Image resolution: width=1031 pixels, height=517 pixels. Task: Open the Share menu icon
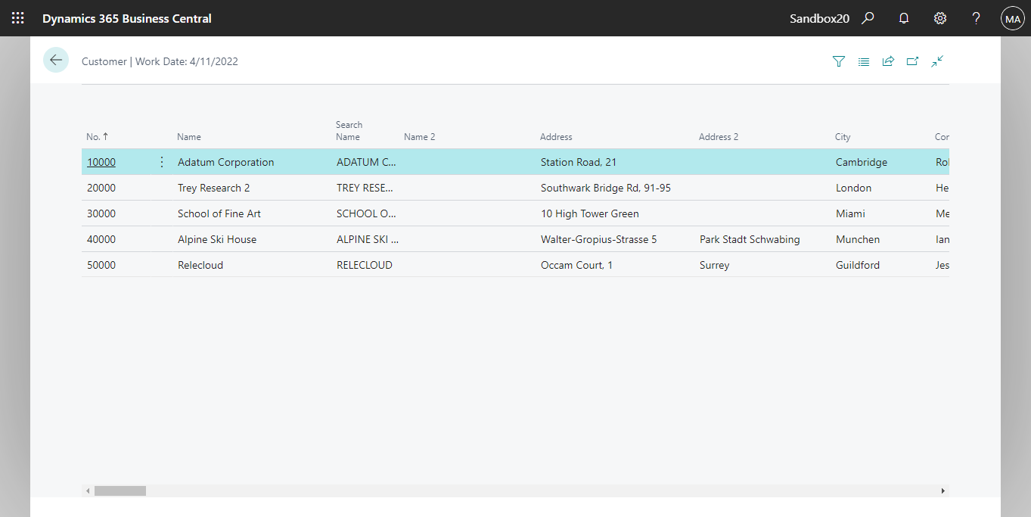point(888,61)
